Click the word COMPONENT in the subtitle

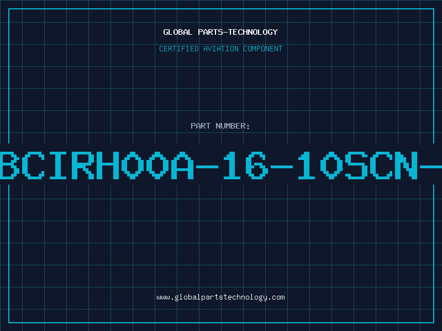click(x=263, y=49)
